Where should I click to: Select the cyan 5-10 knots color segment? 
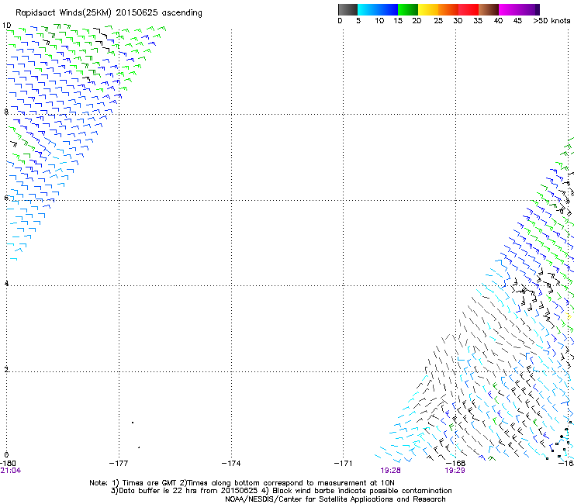(368, 9)
